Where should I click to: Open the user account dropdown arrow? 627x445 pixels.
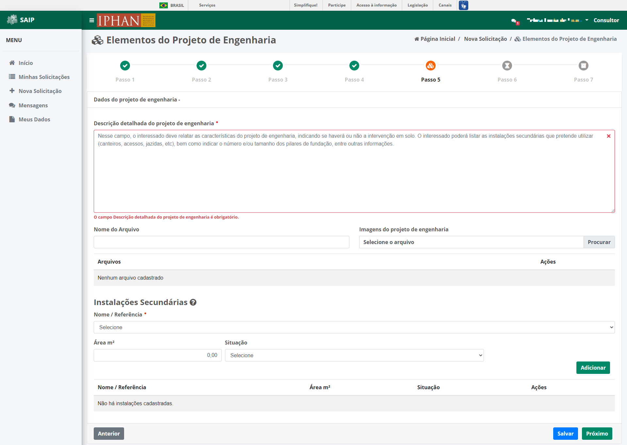tap(587, 20)
